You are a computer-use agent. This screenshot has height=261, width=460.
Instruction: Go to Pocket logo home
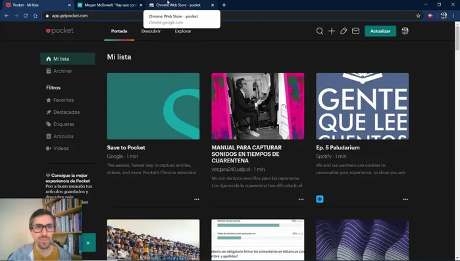(x=60, y=31)
